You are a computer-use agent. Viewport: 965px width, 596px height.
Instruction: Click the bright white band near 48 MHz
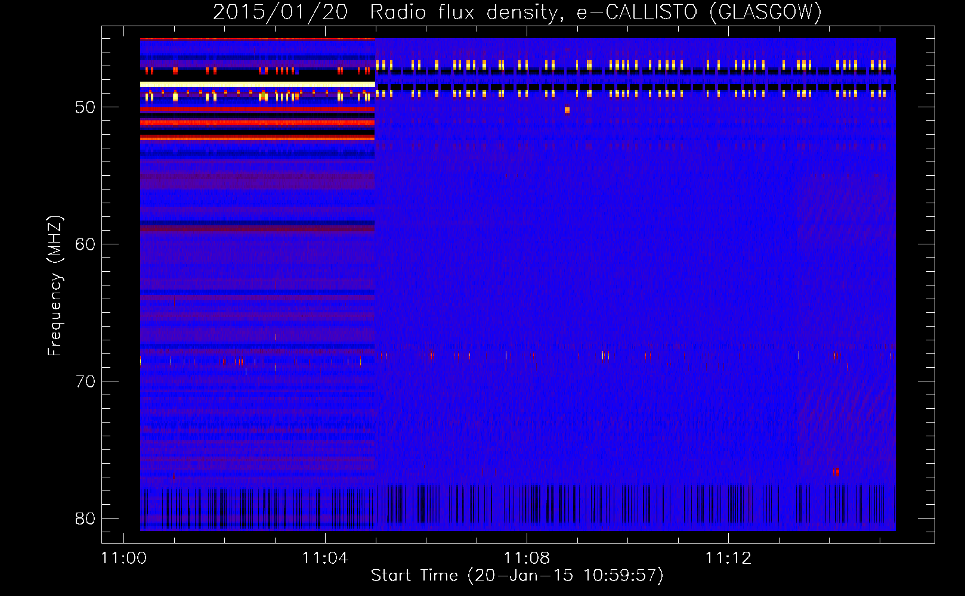point(258,85)
